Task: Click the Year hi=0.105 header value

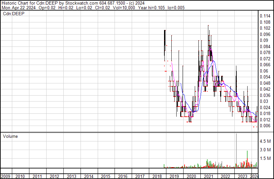Action: [x=151, y=8]
